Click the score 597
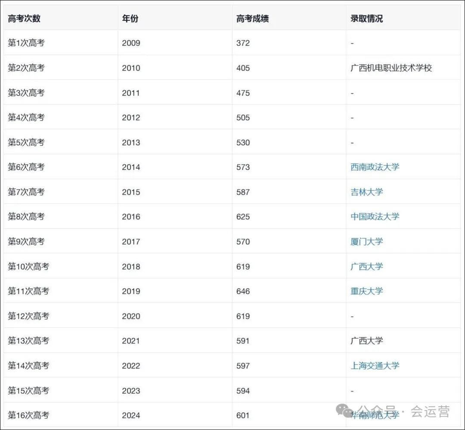 point(243,366)
